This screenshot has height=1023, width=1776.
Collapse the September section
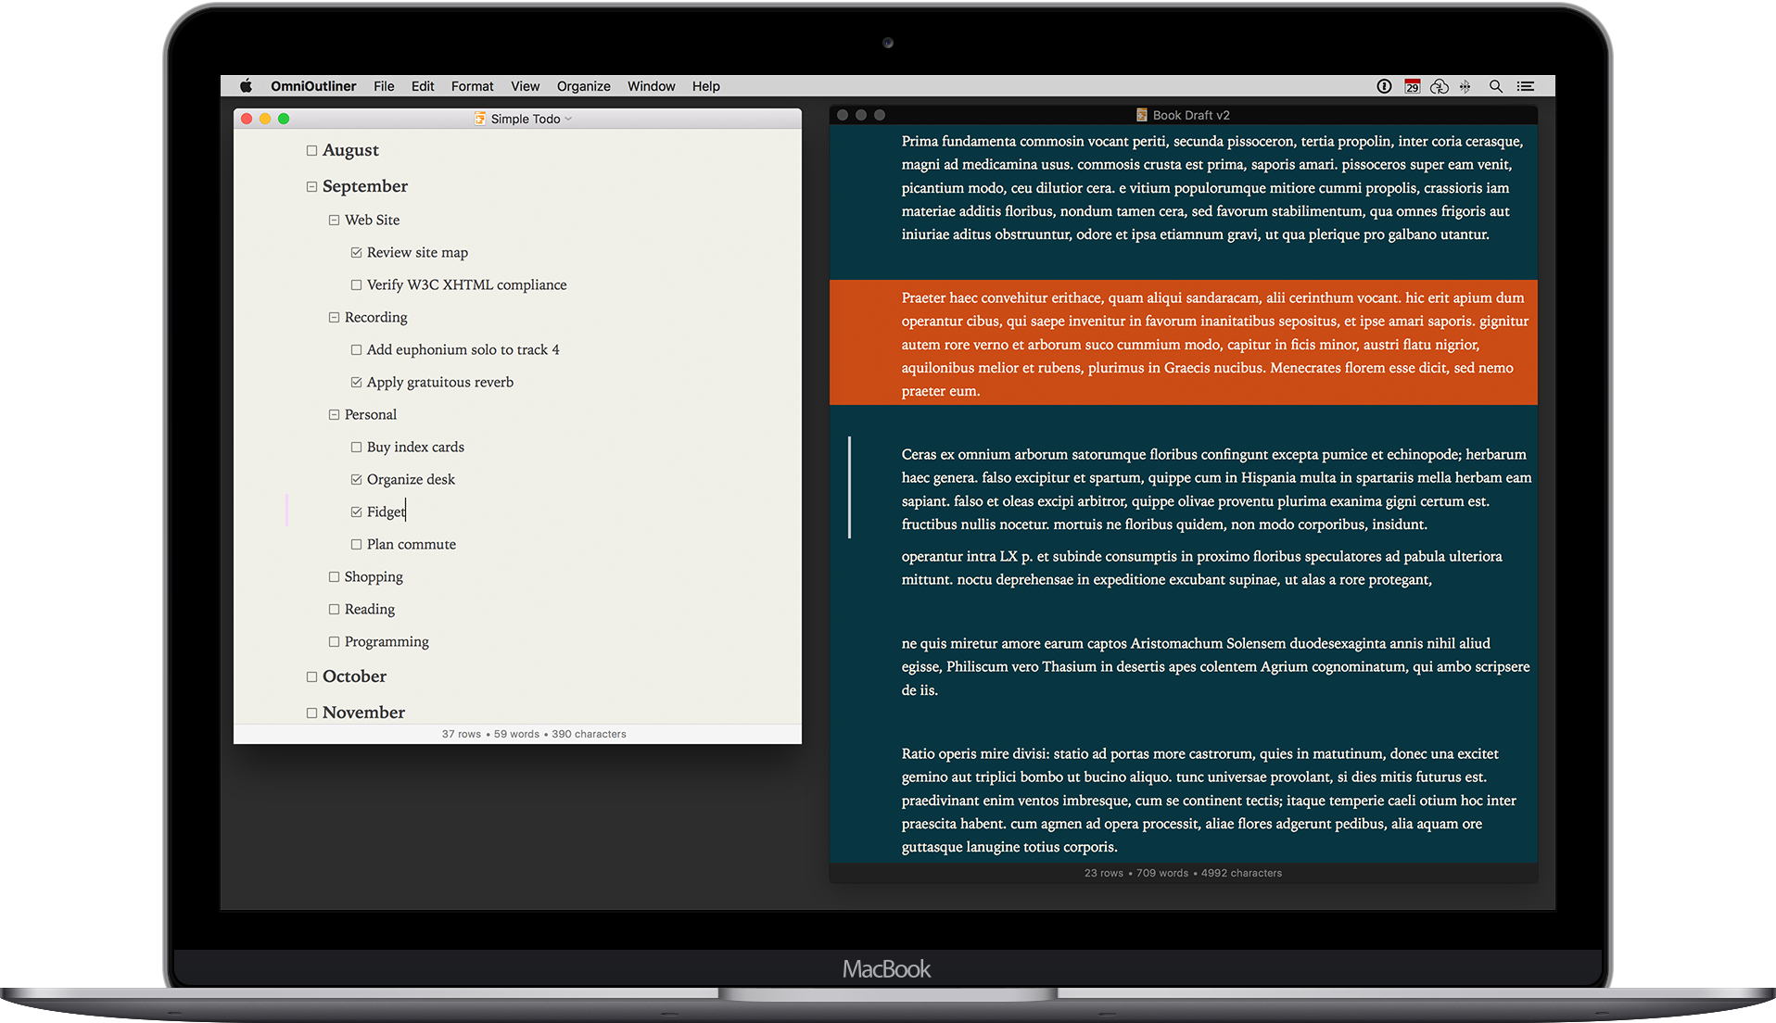[311, 187]
